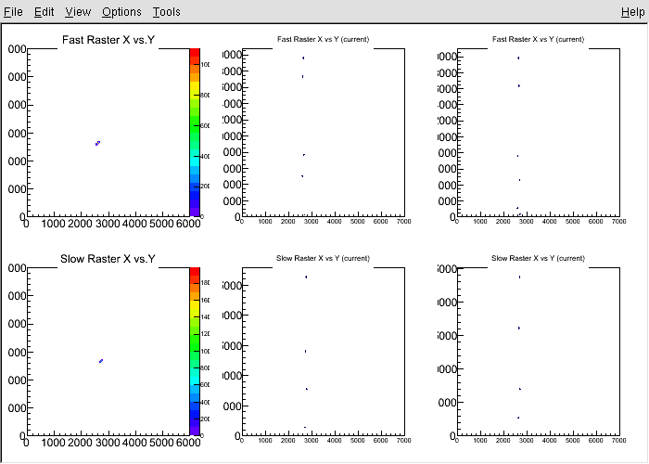This screenshot has width=649, height=464.
Task: Click the 'Fast Raster X vs.Y' plot title
Action: coord(108,40)
